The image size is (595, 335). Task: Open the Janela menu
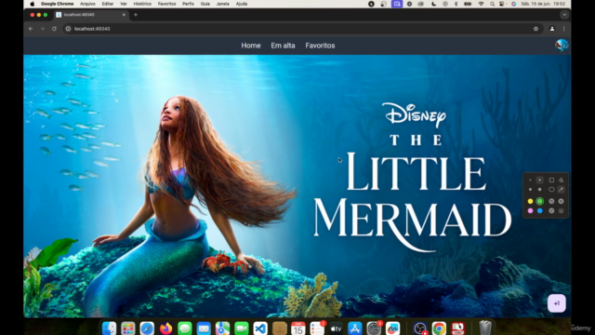point(223,4)
